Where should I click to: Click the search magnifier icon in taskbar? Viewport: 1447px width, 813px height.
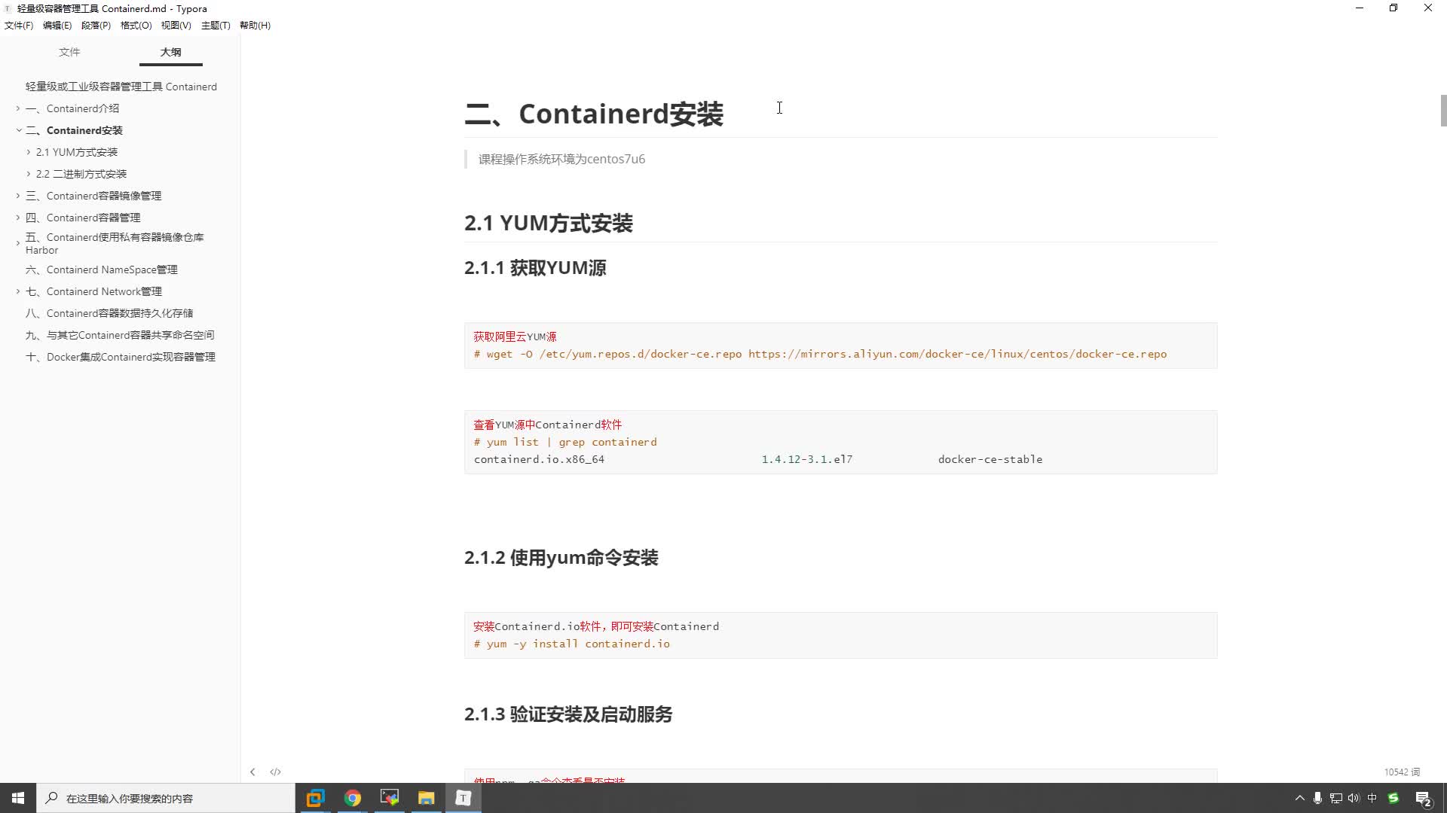51,798
